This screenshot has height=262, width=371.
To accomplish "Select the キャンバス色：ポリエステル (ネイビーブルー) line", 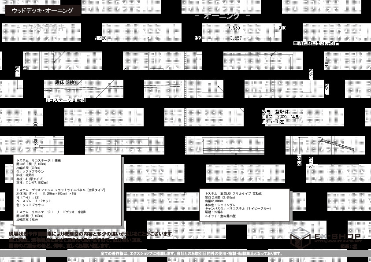I will coord(238,209).
